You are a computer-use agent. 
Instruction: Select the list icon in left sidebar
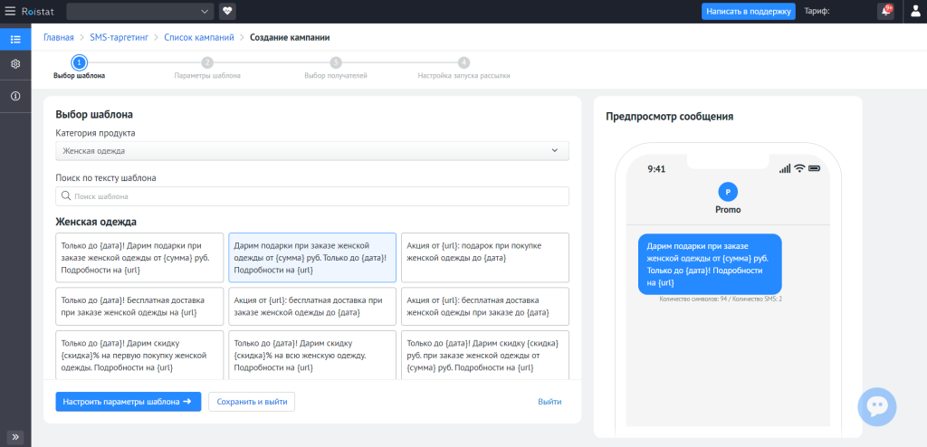(15, 39)
